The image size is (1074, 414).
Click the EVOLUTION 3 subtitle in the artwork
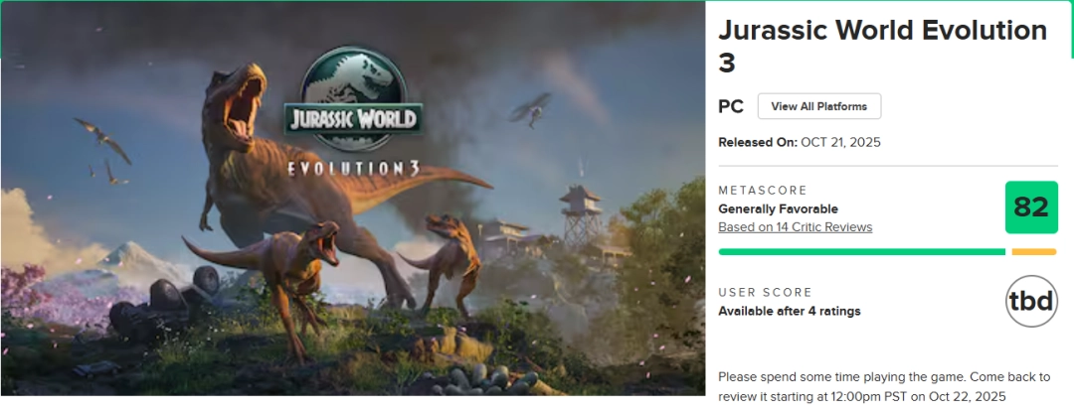click(352, 168)
